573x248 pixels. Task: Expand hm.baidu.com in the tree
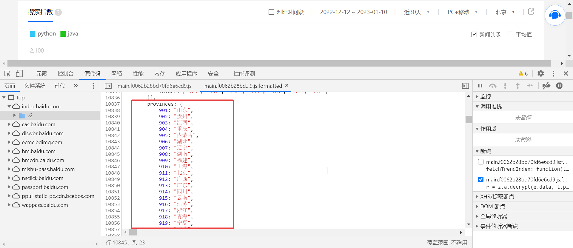pos(9,151)
